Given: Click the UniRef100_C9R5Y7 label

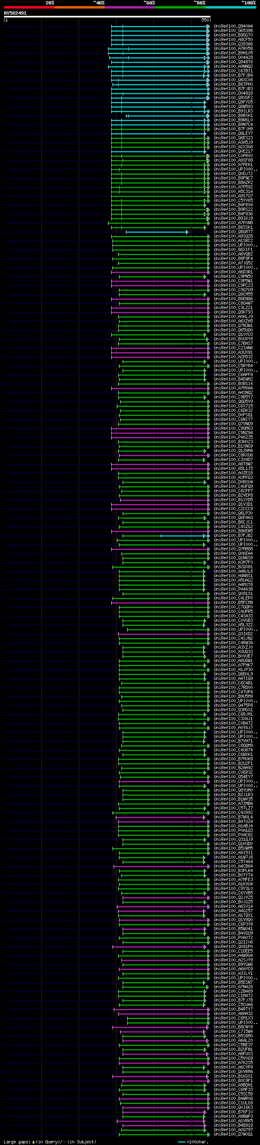Looking at the screenshot, I should pos(233,397).
